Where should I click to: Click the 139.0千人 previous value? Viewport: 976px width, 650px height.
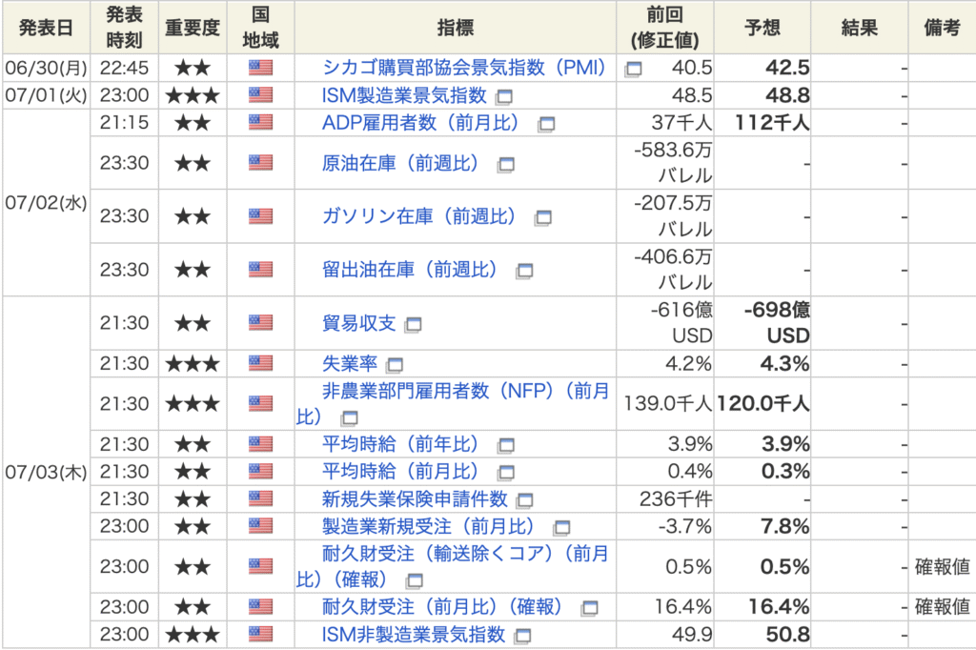coord(668,403)
